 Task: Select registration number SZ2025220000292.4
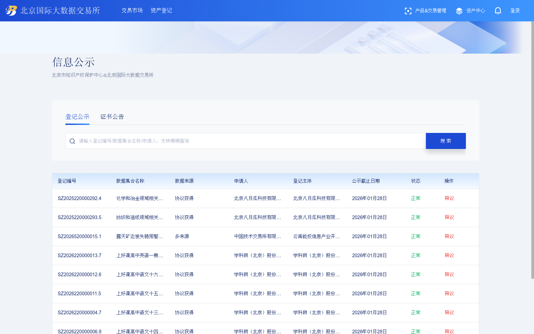click(x=79, y=198)
